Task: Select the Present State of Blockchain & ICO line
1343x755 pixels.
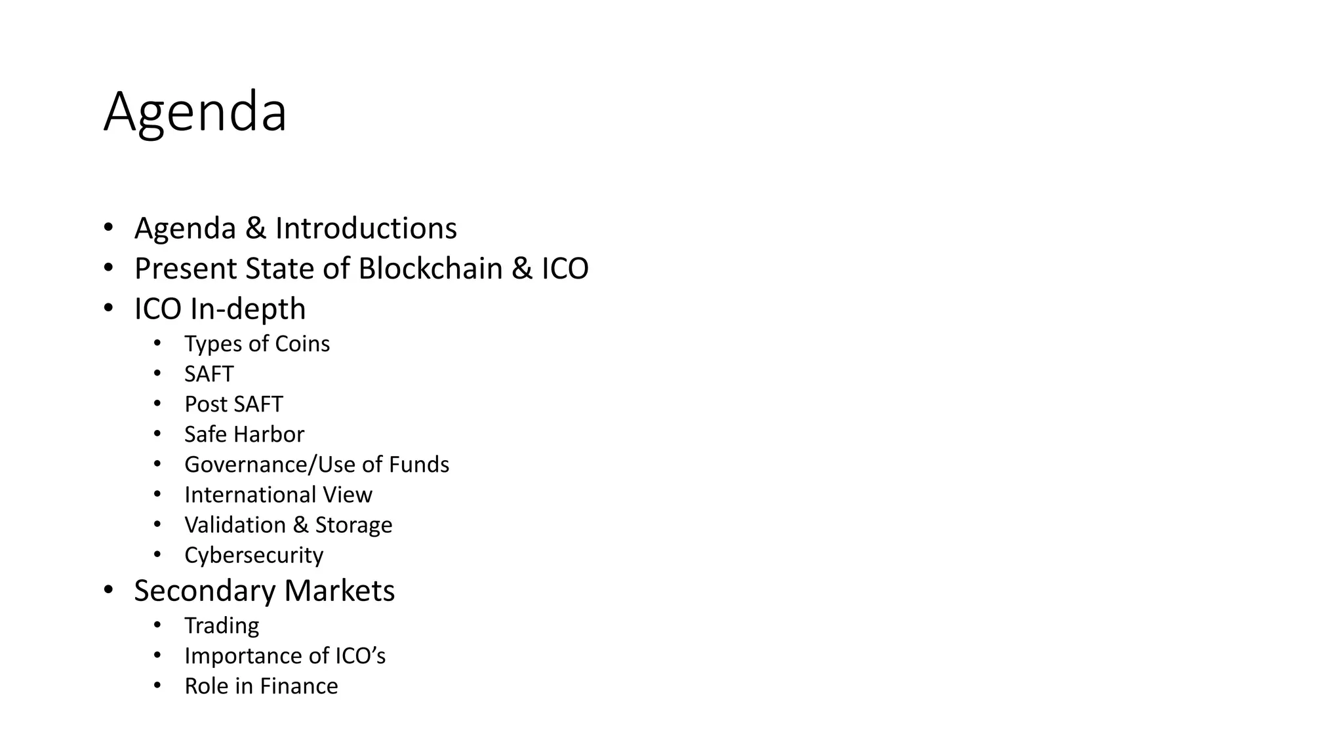Action: pos(361,269)
